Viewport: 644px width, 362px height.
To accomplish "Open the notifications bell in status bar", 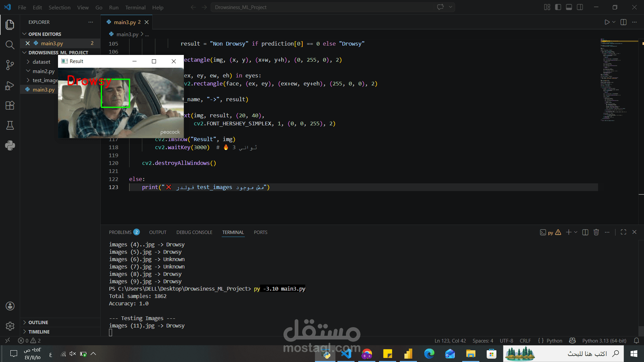I will coord(636,341).
